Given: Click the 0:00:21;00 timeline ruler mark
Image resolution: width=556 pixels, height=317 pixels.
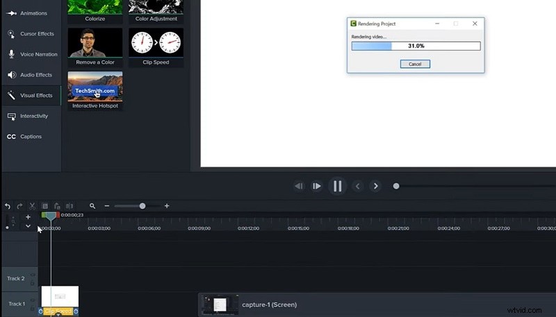Looking at the screenshot, I should (398, 228).
